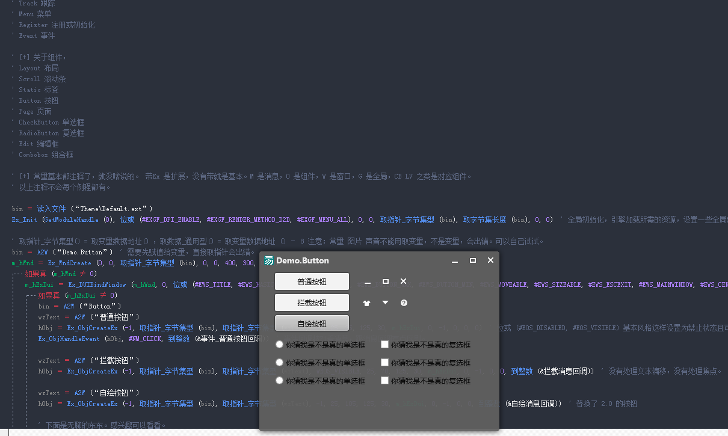
Task: Click the Demo.Button window's teal title icon
Action: (269, 260)
